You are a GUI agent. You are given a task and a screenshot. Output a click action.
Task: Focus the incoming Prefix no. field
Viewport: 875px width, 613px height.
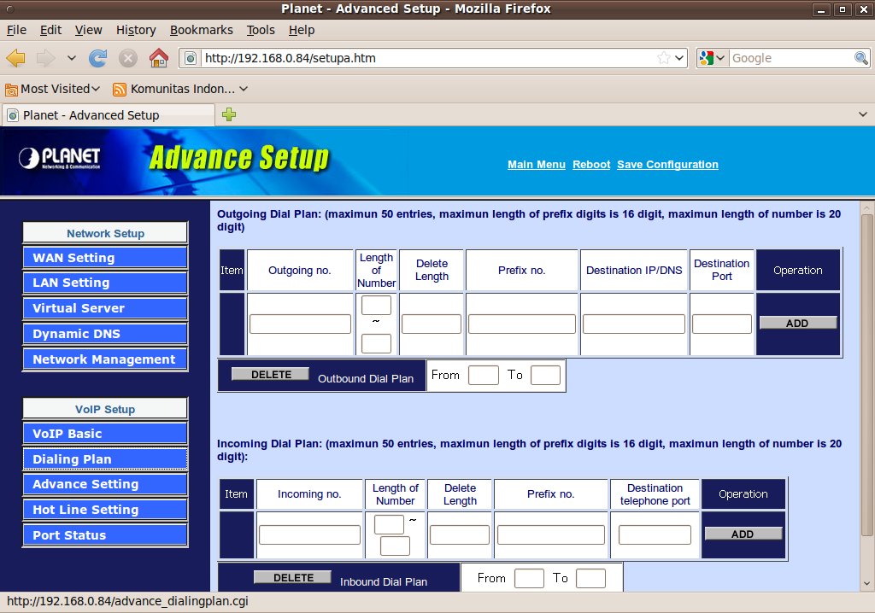[x=551, y=535]
